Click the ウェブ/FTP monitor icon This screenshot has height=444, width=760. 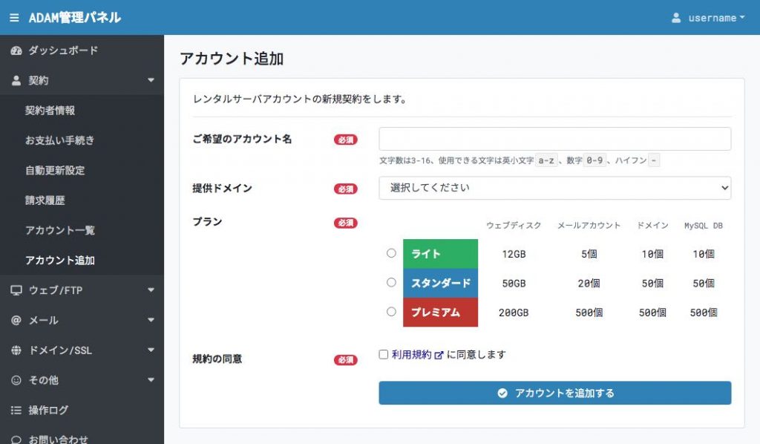click(x=16, y=290)
